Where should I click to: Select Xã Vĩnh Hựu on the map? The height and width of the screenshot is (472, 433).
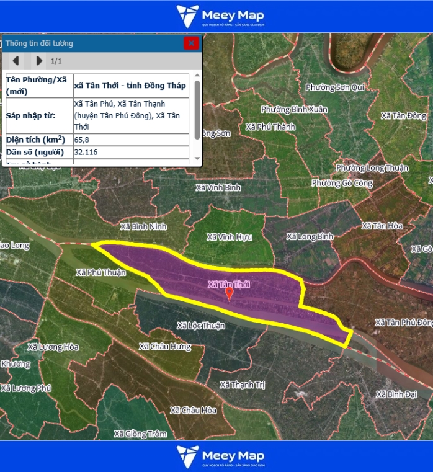pos(229,237)
